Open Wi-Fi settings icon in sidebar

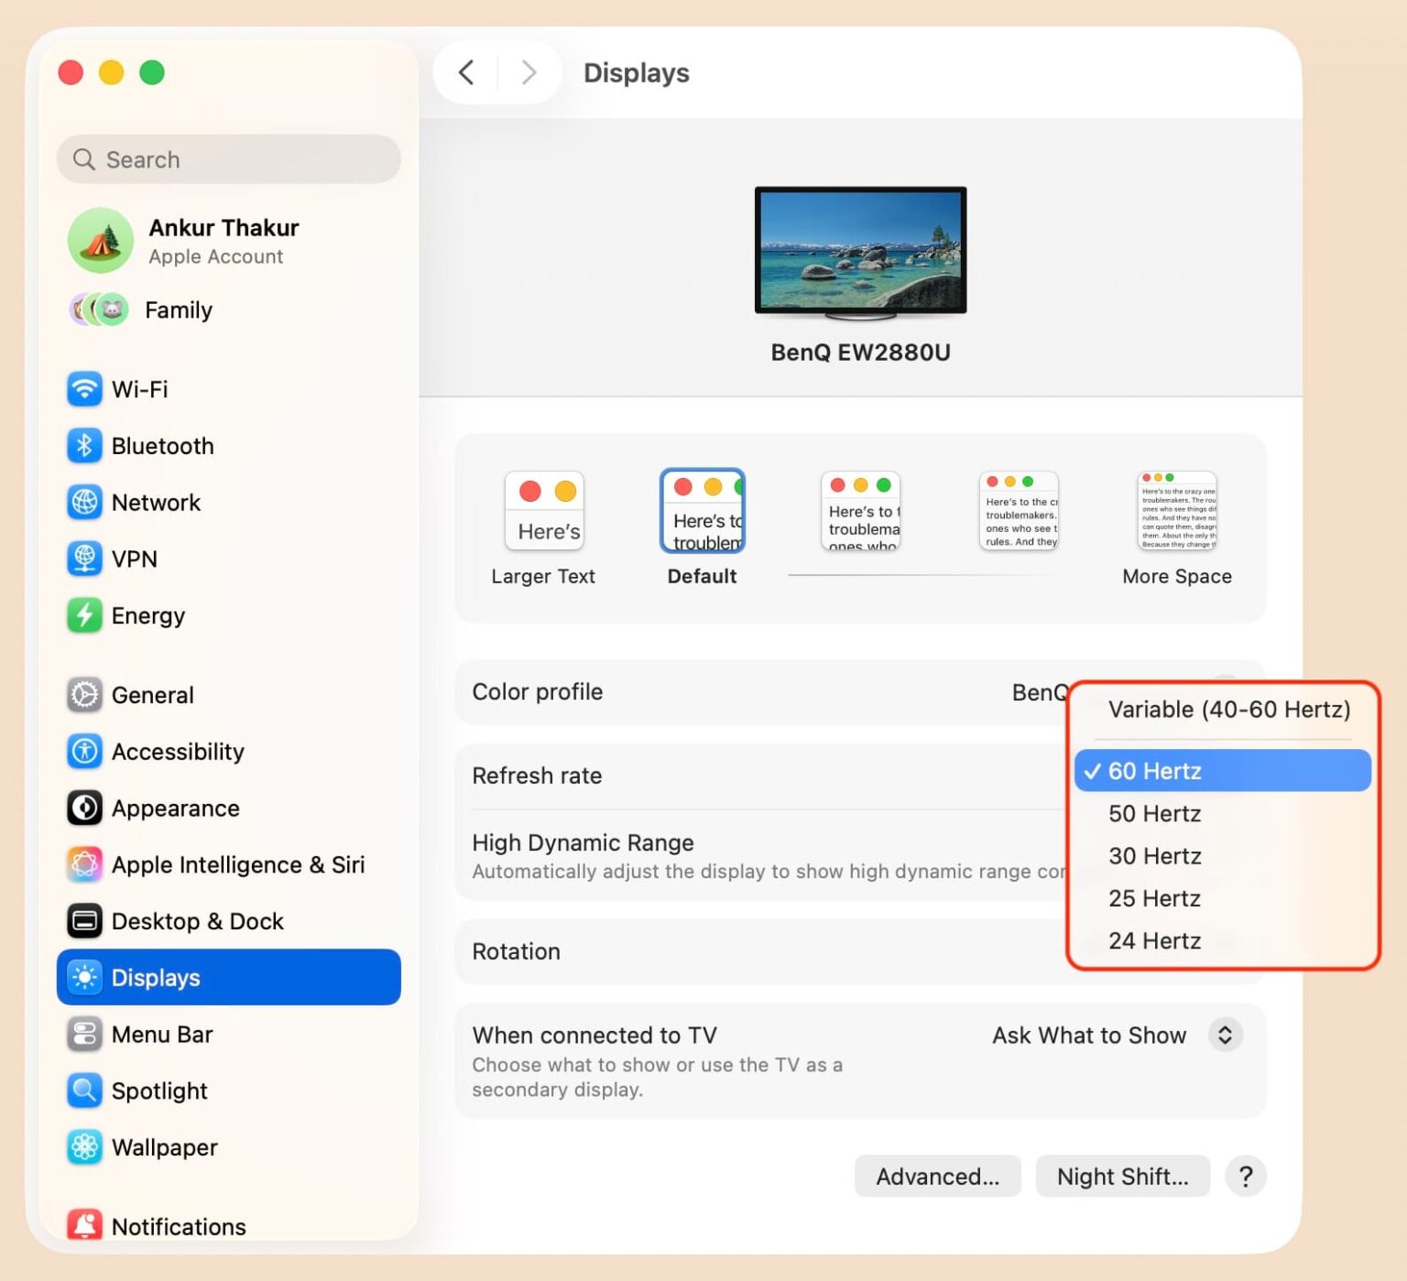tap(84, 389)
